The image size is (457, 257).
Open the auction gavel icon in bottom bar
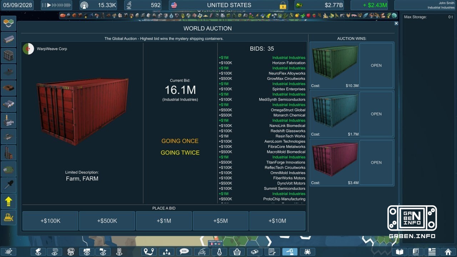point(290,252)
